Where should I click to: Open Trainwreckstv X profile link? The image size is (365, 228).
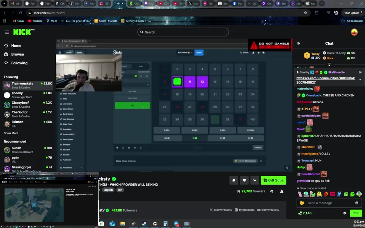click(221, 210)
